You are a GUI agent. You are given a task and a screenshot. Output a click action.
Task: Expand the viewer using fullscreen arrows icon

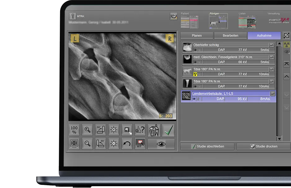(287, 35)
